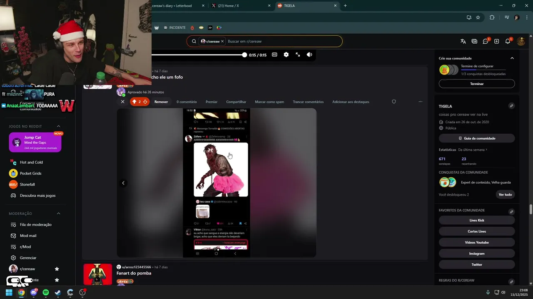The height and width of the screenshot is (299, 533).
Task: Click the shield moderation icon on post toolbar
Action: [394, 102]
